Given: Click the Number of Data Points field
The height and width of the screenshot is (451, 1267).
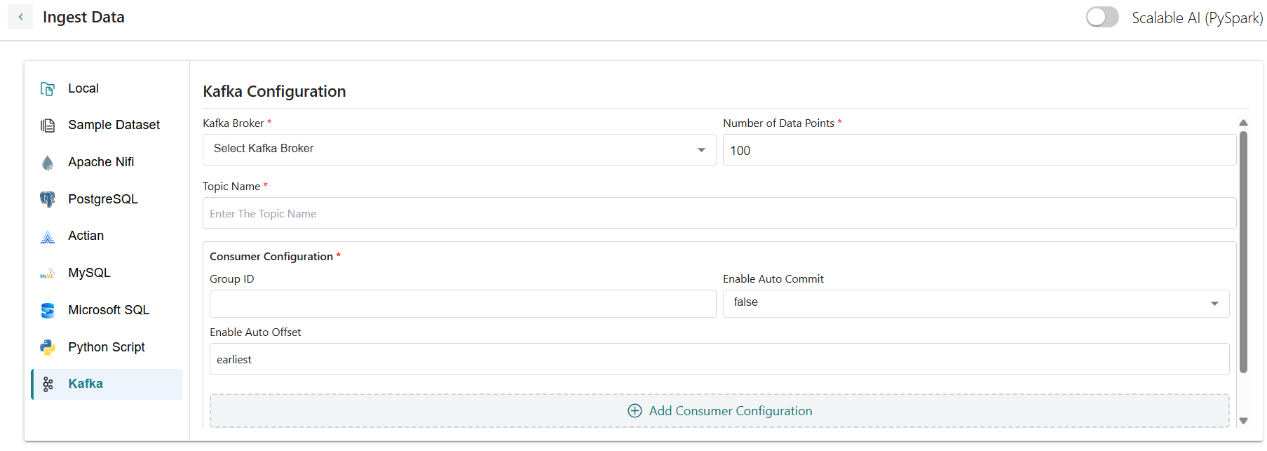Looking at the screenshot, I should 979,150.
